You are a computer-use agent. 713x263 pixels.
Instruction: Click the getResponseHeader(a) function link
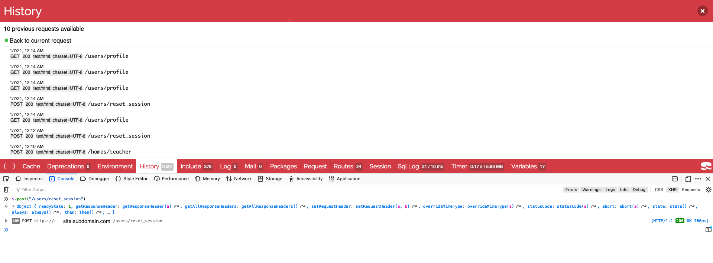coord(147,206)
